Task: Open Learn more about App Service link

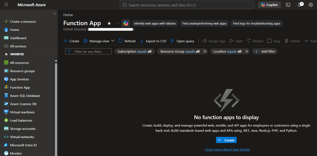Action: click(x=228, y=150)
